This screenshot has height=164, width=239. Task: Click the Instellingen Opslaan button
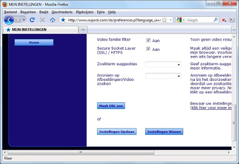[x=117, y=132]
